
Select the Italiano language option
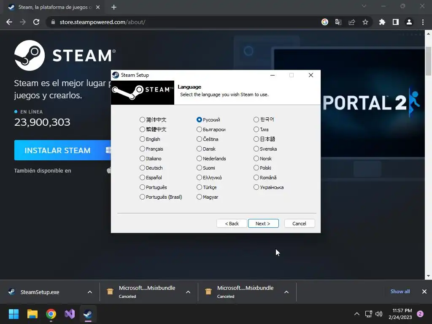[x=151, y=159]
